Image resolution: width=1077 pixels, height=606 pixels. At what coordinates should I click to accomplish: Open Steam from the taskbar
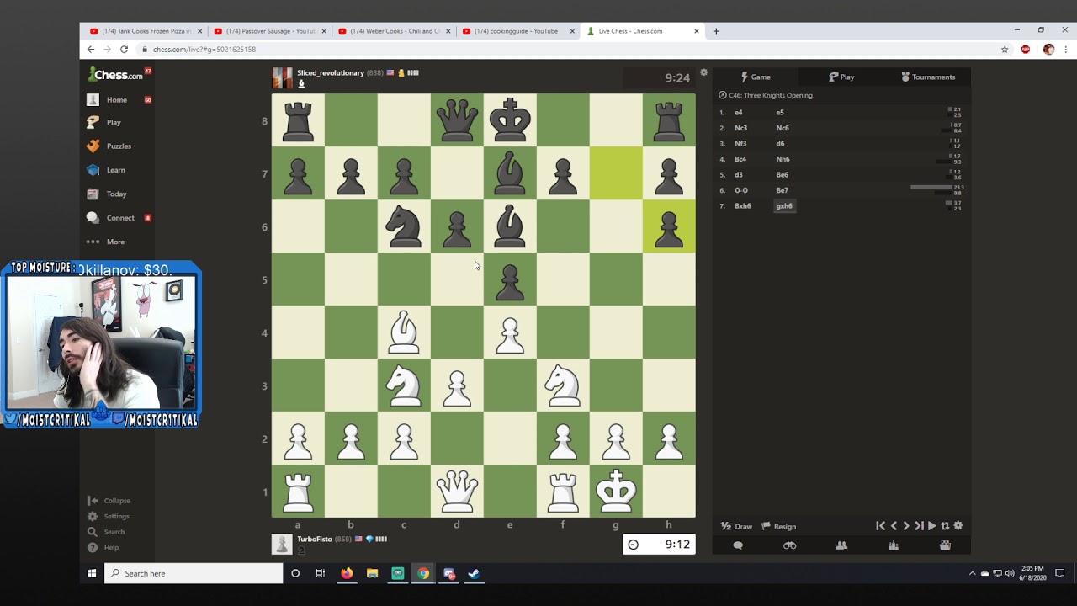coord(474,573)
